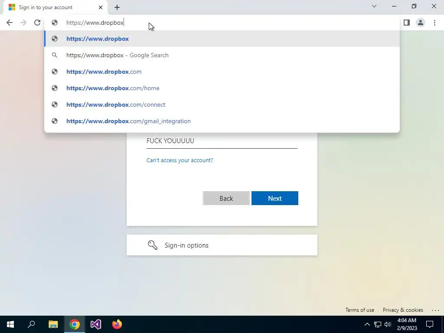Open the Chrome three-dot menu
The image size is (444, 333).
pyautogui.click(x=434, y=23)
